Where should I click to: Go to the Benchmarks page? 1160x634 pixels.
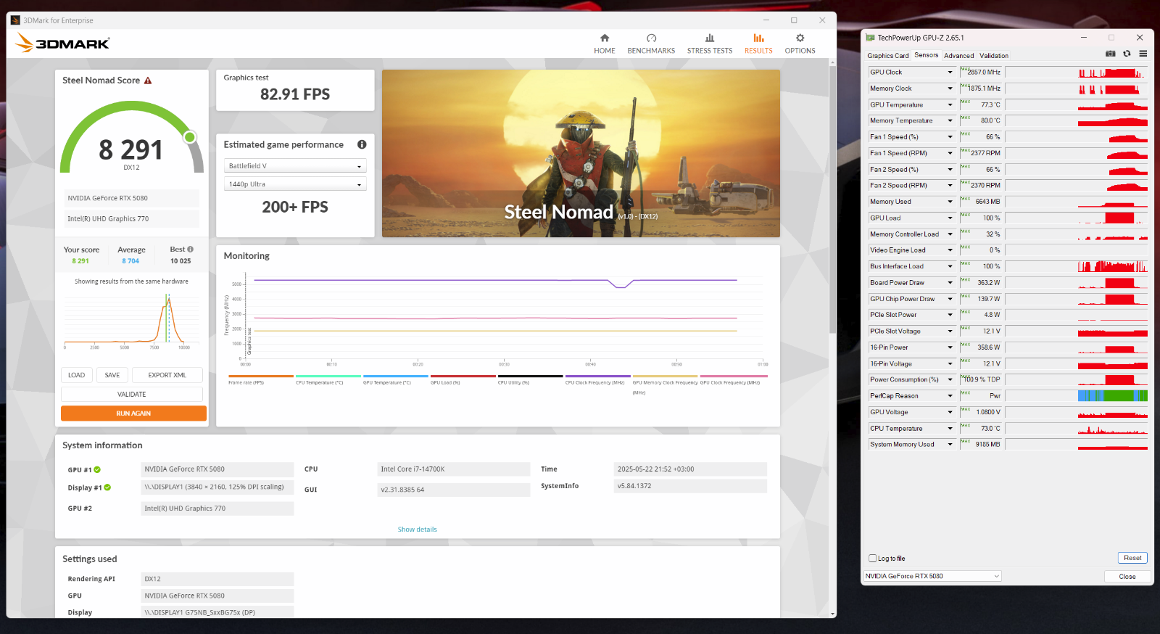point(650,44)
